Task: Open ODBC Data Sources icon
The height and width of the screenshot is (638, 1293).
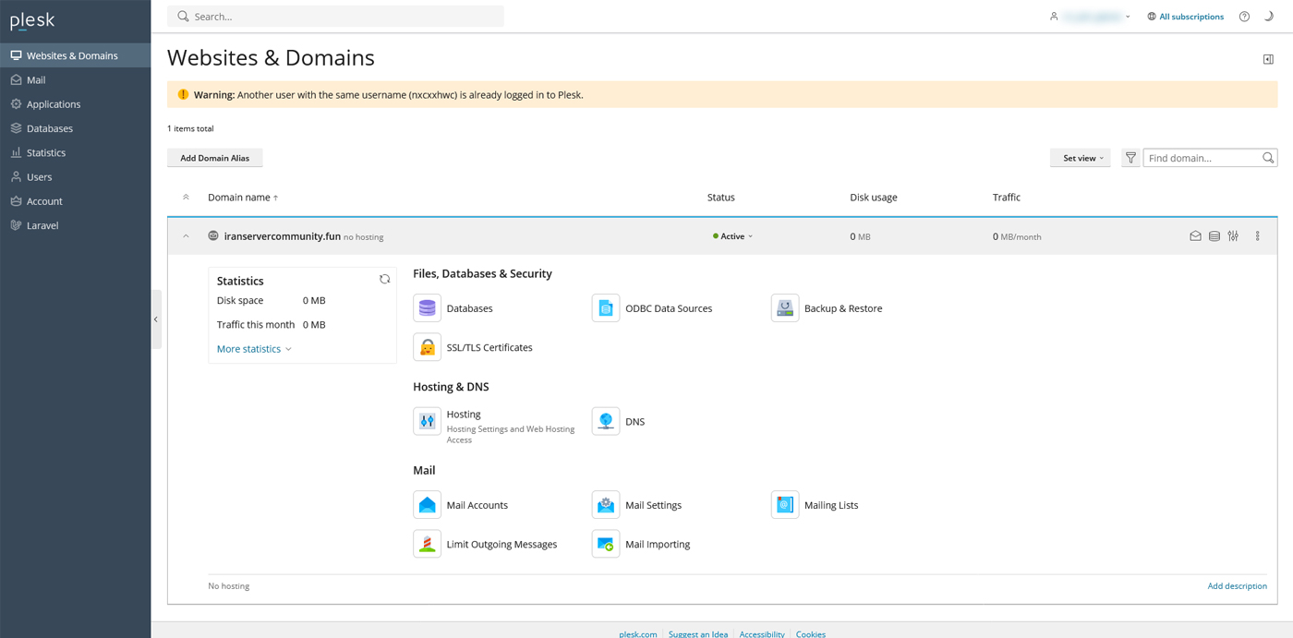Action: pos(606,308)
